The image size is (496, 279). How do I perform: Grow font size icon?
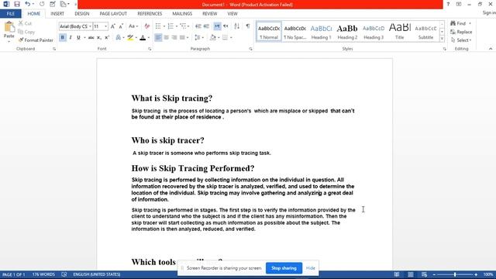tap(113, 26)
